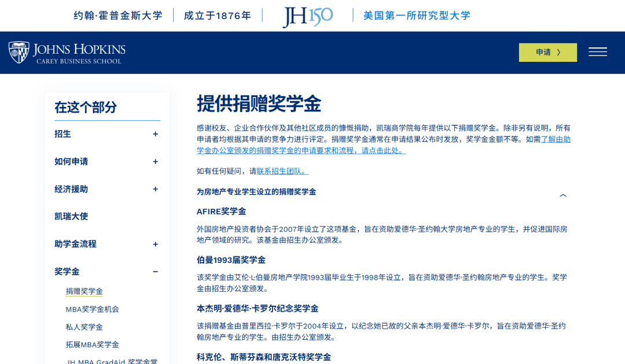Open the 私人奖学金 sidebar link

pyautogui.click(x=84, y=327)
